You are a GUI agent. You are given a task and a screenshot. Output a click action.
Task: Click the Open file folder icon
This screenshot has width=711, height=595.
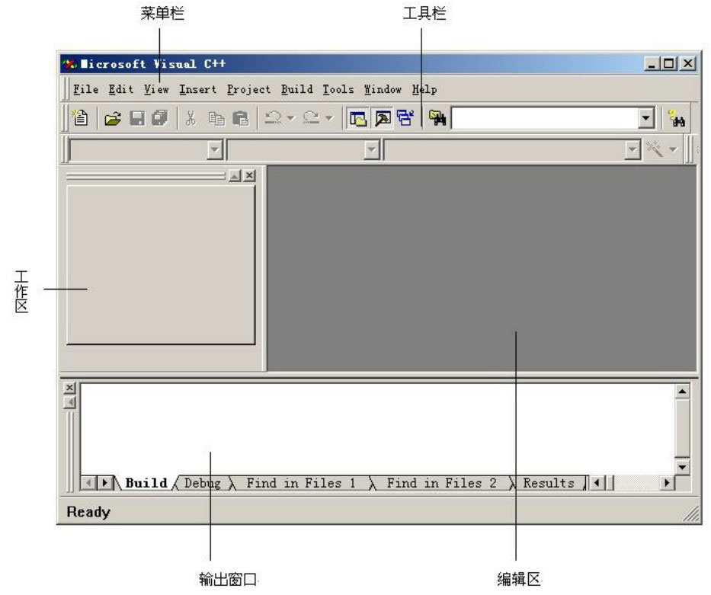coord(113,119)
